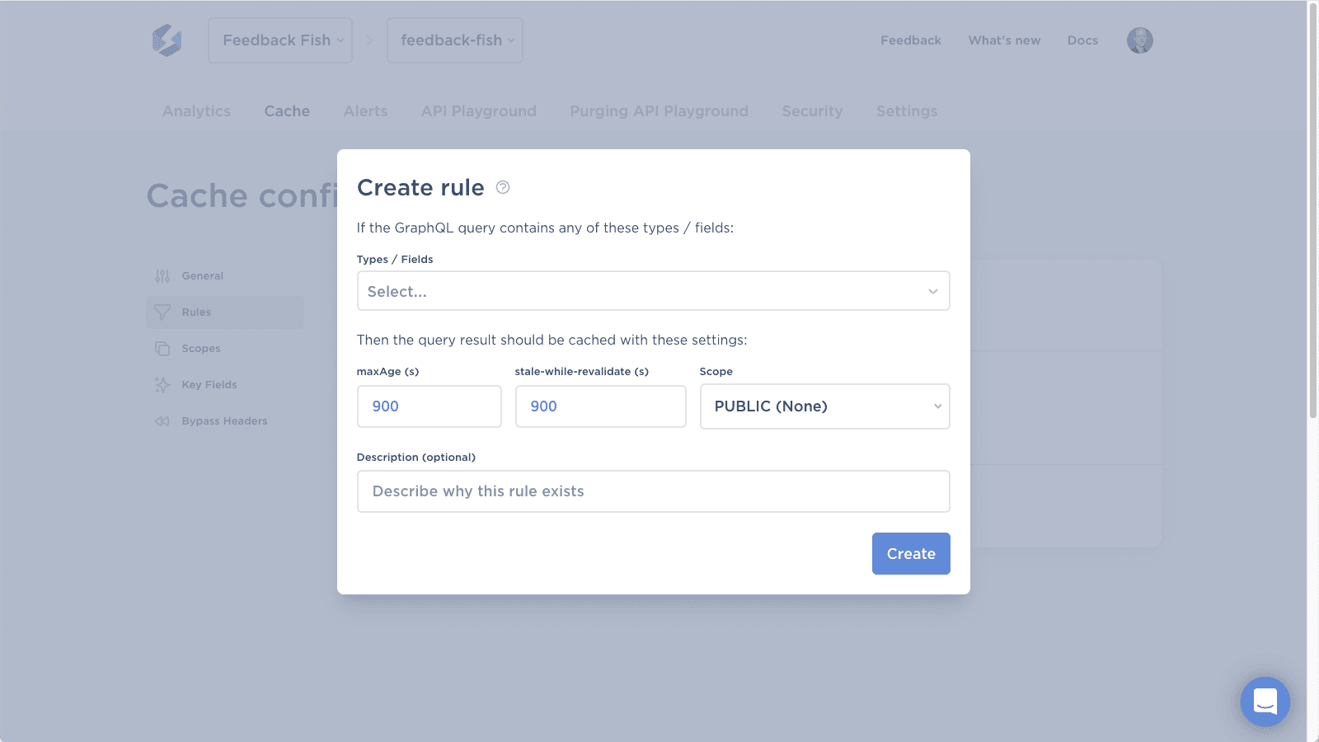Expand the Scope PUBLIC (None) dropdown
The image size is (1319, 742).
coord(824,406)
